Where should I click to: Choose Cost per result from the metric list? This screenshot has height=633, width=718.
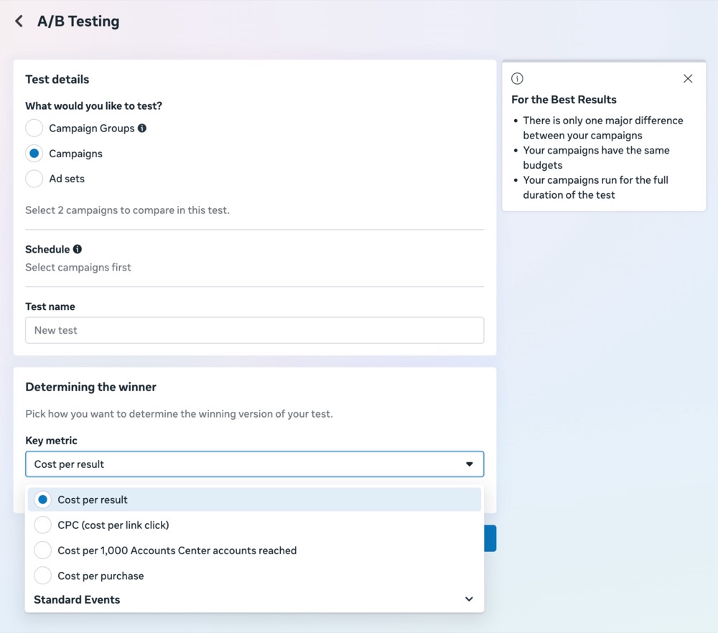pos(93,500)
